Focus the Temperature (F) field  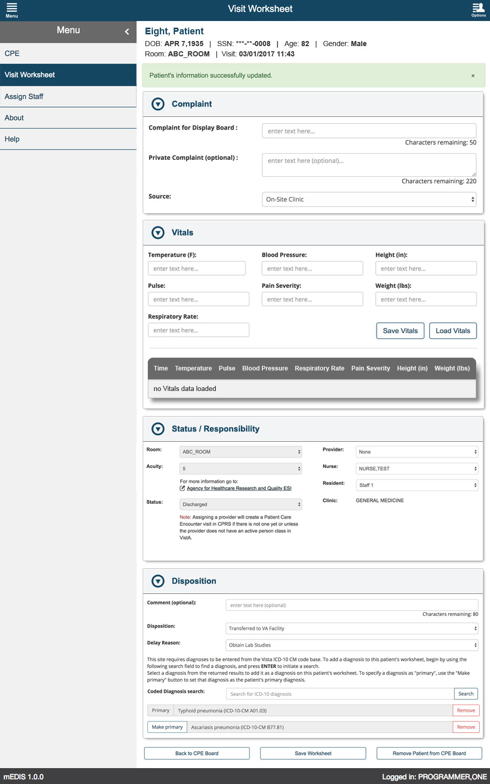pyautogui.click(x=197, y=269)
